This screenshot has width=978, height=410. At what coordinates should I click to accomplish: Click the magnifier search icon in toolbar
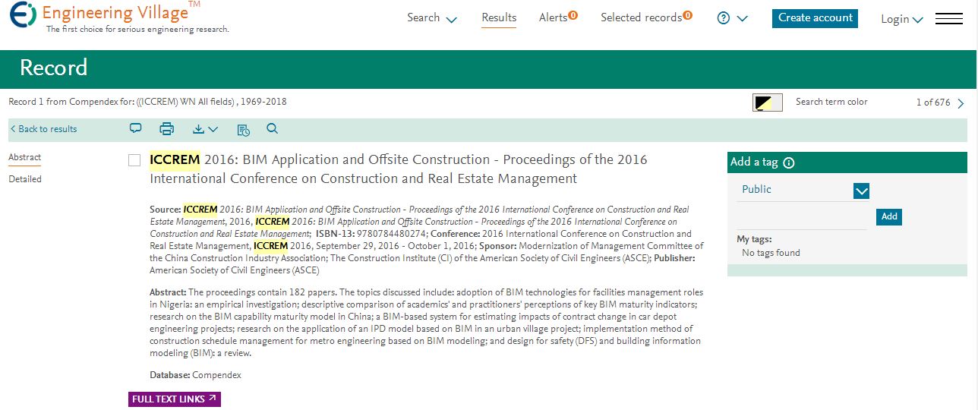(x=273, y=129)
